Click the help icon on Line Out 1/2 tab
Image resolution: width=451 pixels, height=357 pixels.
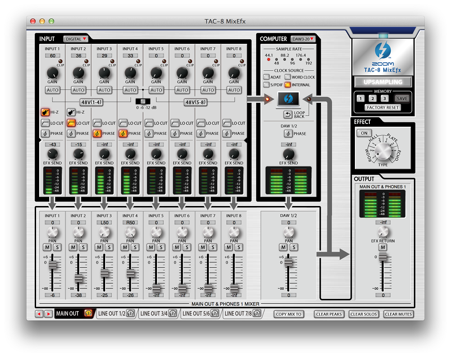pos(130,314)
